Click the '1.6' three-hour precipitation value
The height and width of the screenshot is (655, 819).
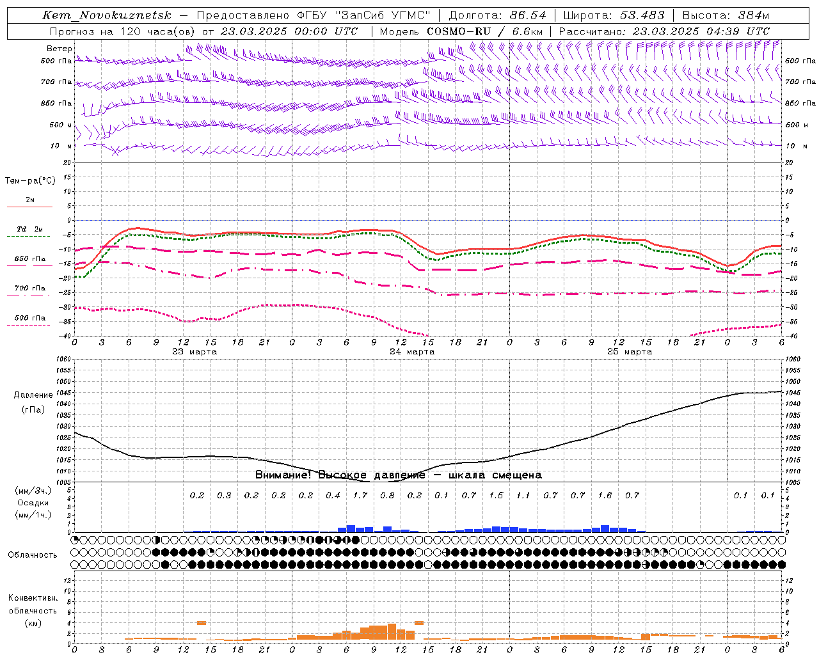tap(605, 495)
